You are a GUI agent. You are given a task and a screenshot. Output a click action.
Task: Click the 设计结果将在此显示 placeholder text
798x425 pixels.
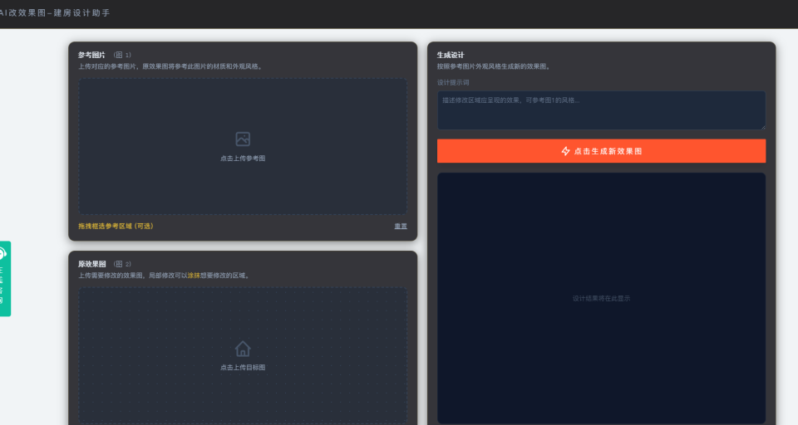[x=601, y=299]
